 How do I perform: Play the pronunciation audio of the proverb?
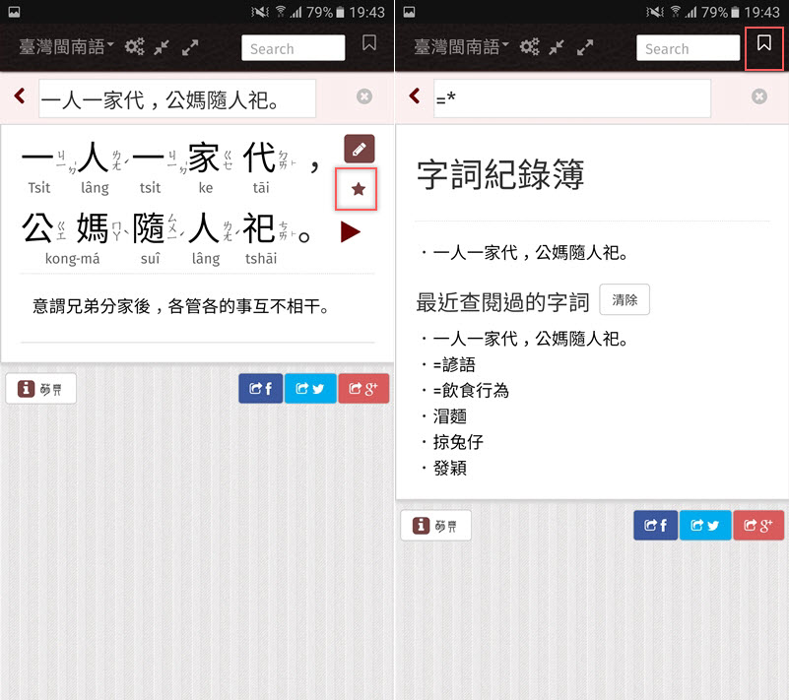point(350,232)
